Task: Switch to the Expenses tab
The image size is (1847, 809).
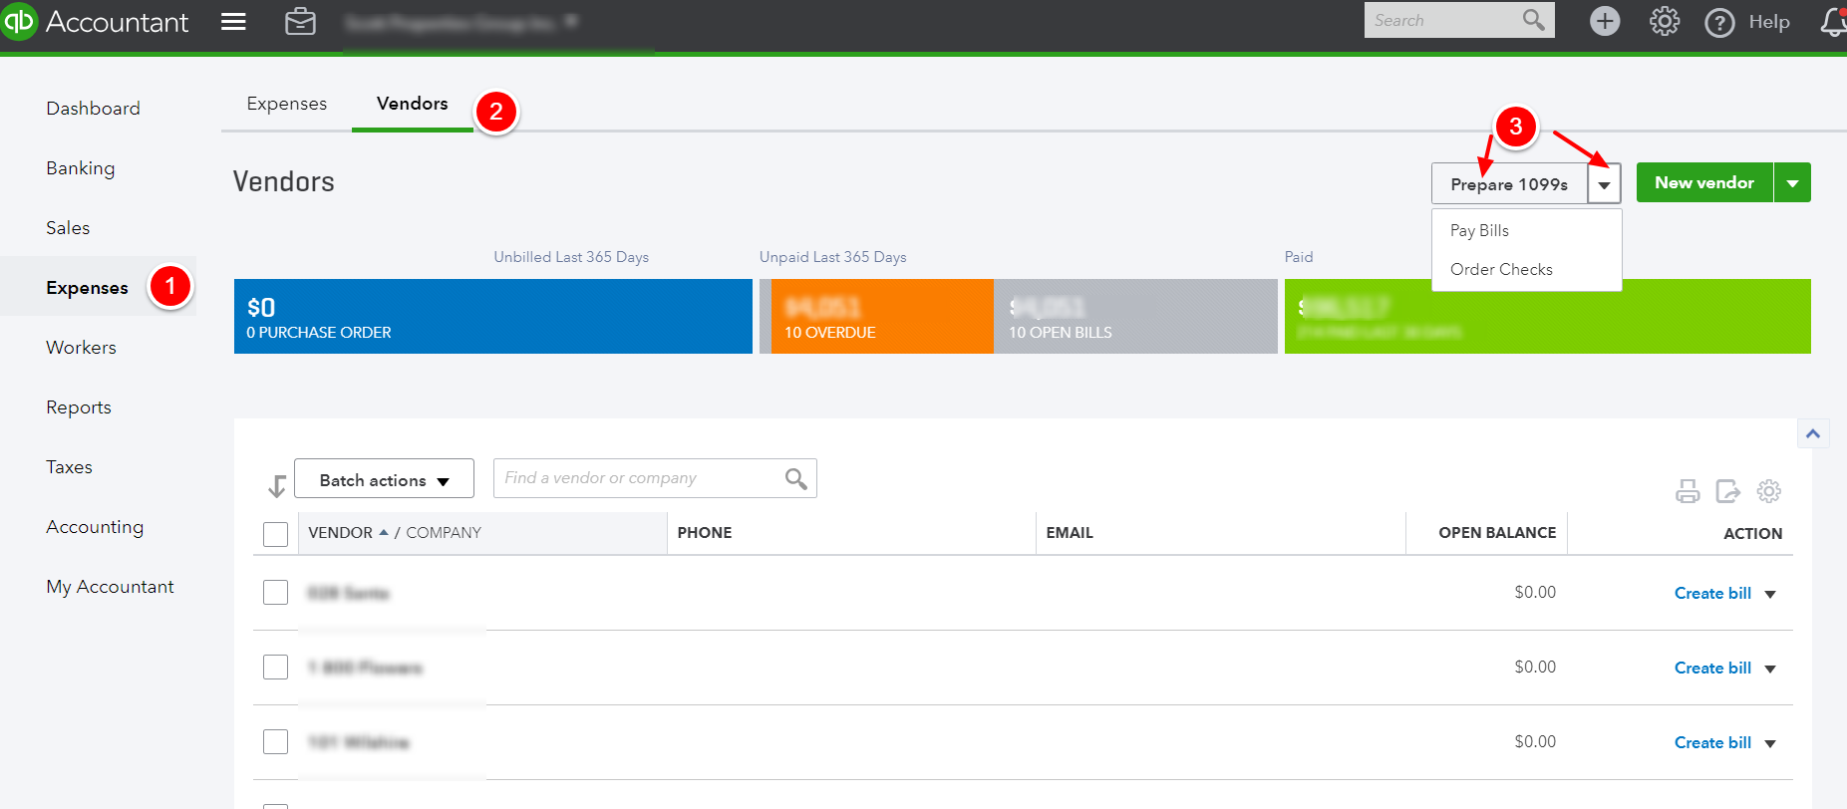Action: [287, 104]
